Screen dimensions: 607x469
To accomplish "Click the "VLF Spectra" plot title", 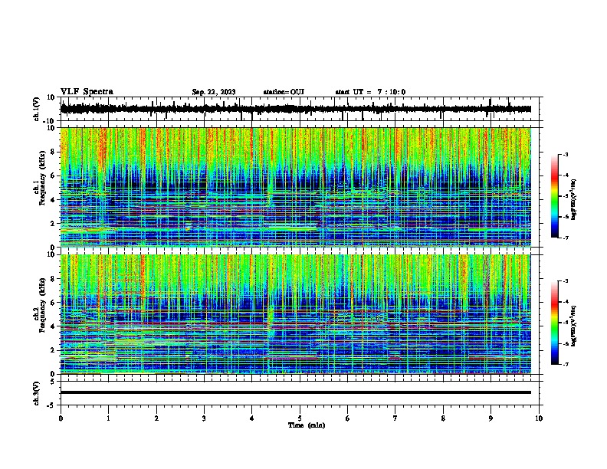I will (x=87, y=92).
